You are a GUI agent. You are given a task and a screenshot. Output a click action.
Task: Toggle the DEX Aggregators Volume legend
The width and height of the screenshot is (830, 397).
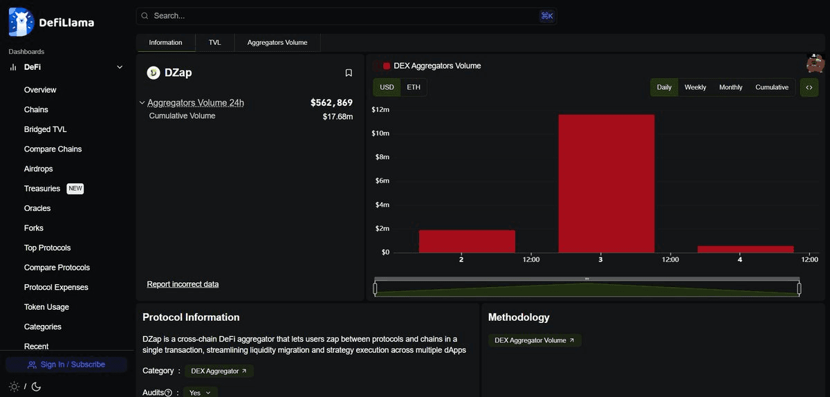(432, 66)
